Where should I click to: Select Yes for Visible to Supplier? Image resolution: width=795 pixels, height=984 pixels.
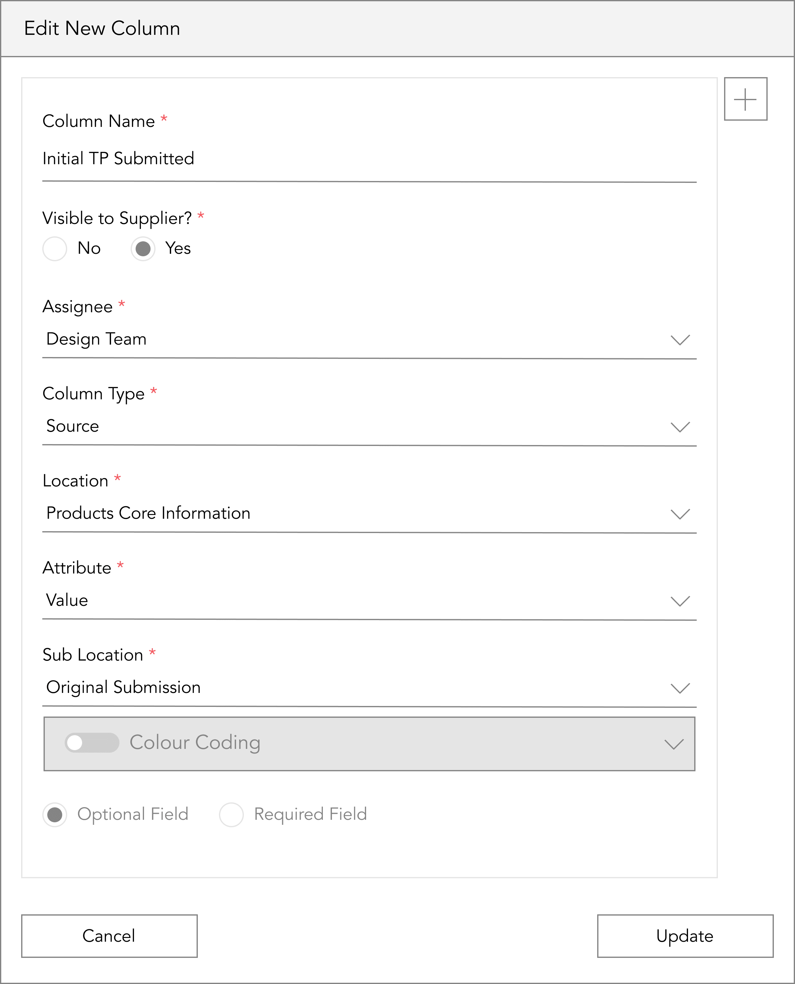pyautogui.click(x=143, y=248)
